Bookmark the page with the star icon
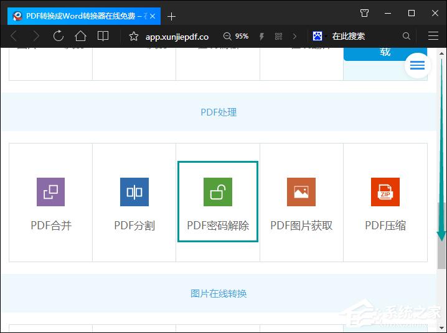Screen dimensions: 447x333 point(134,37)
